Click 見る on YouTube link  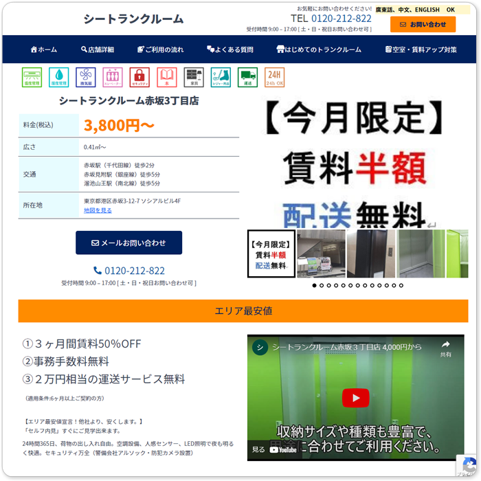275,449
